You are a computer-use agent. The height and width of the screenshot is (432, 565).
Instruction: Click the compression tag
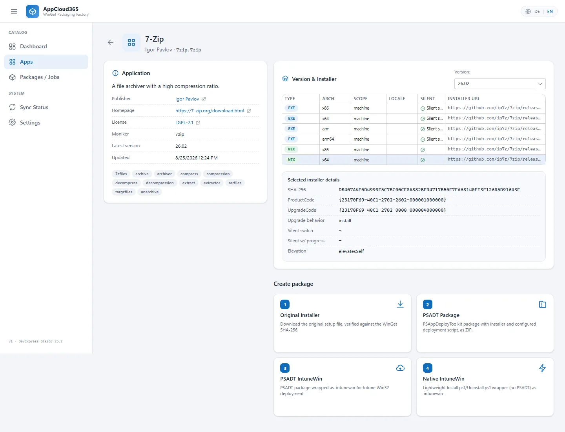tap(218, 174)
